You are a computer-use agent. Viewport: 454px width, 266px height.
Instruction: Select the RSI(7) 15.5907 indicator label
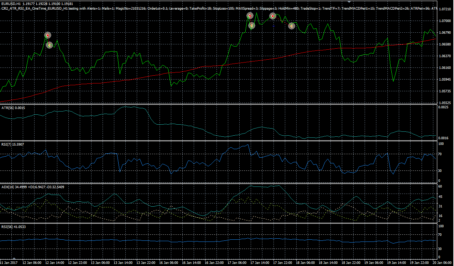(x=13, y=144)
